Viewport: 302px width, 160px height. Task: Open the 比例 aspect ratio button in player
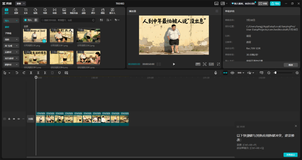pos(211,64)
